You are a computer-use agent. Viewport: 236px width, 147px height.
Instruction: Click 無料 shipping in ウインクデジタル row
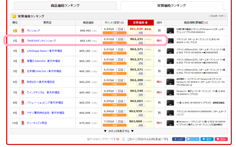tap(159, 93)
